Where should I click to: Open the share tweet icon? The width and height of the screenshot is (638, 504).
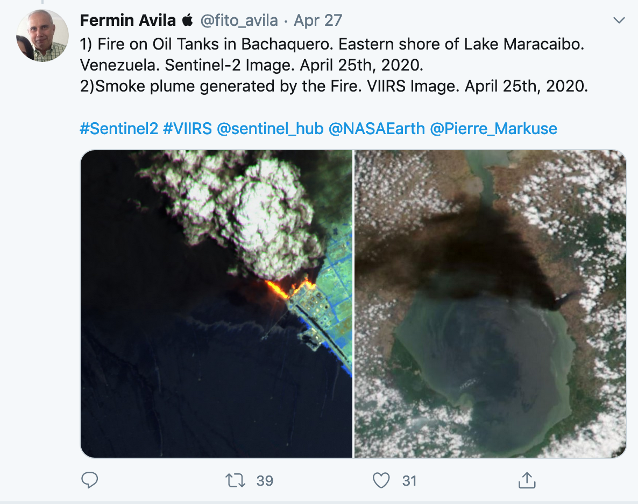pos(527,479)
